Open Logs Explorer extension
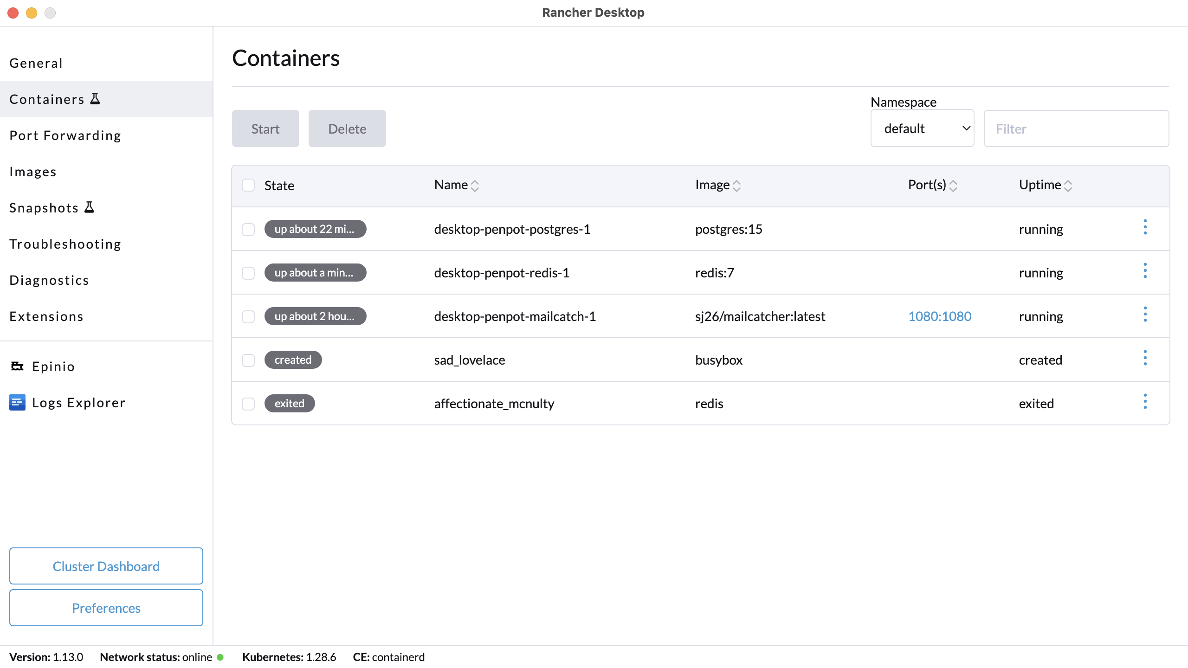Screen dimensions: 1188x668 tap(106, 403)
